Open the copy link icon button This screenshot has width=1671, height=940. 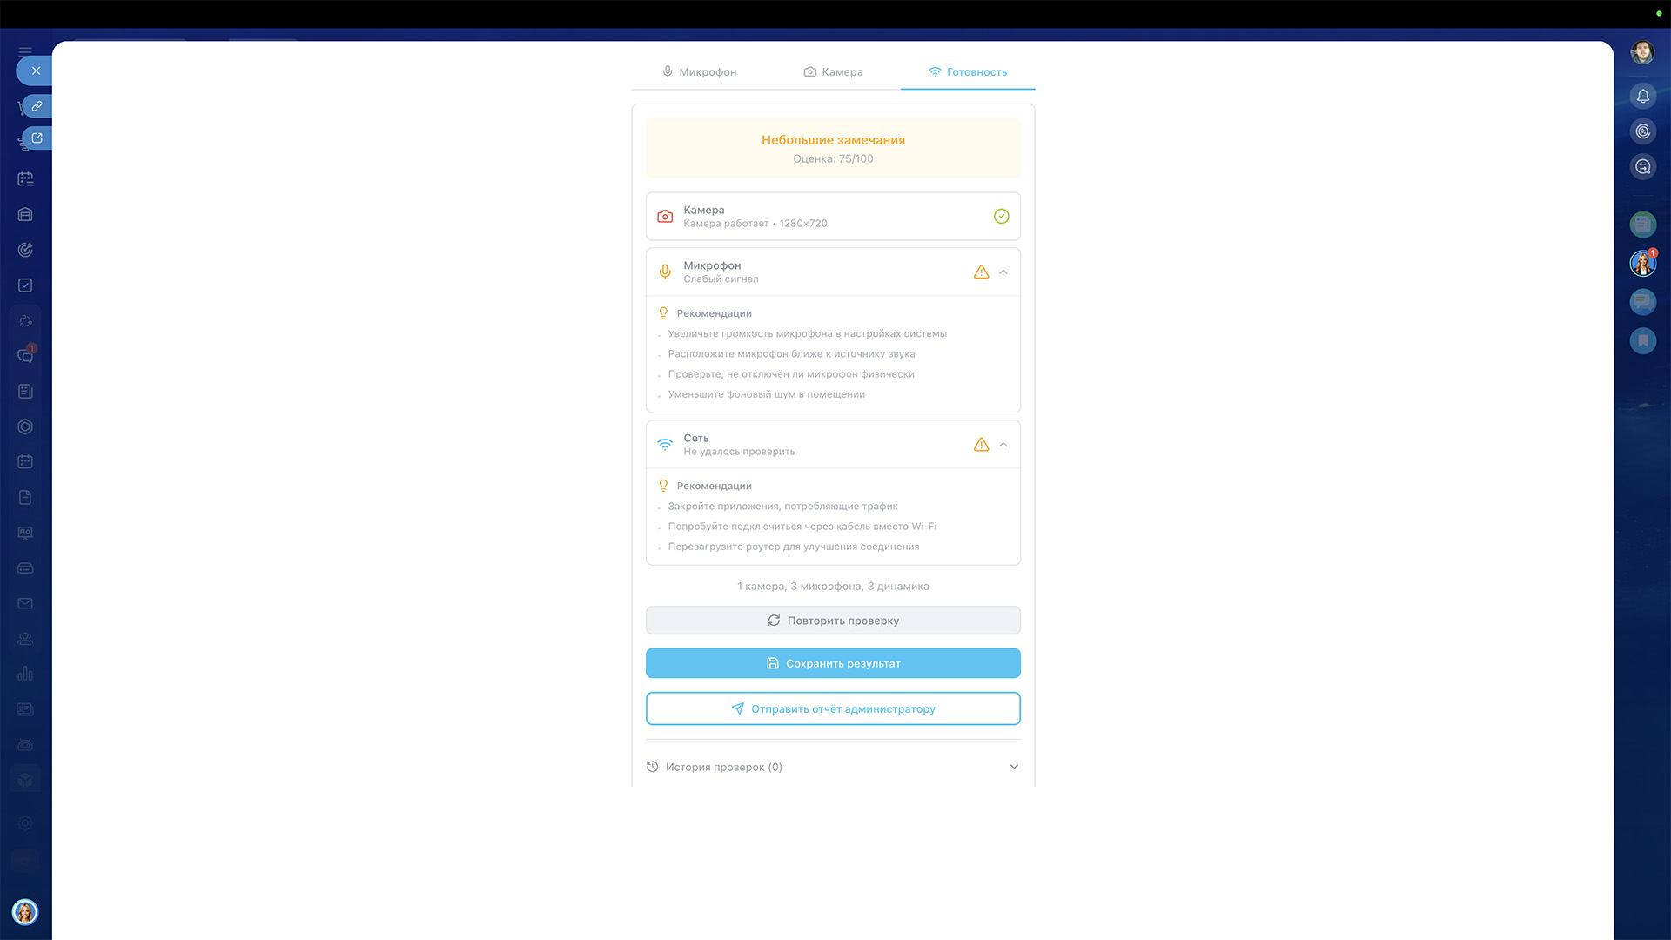click(x=37, y=106)
